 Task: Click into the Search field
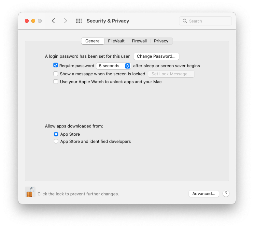coord(208,21)
